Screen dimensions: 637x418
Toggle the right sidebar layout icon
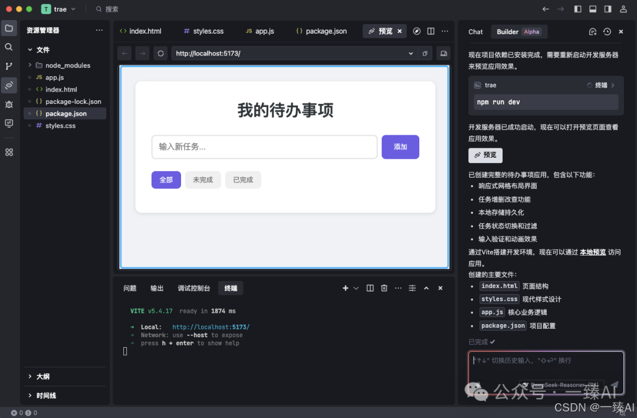point(608,9)
